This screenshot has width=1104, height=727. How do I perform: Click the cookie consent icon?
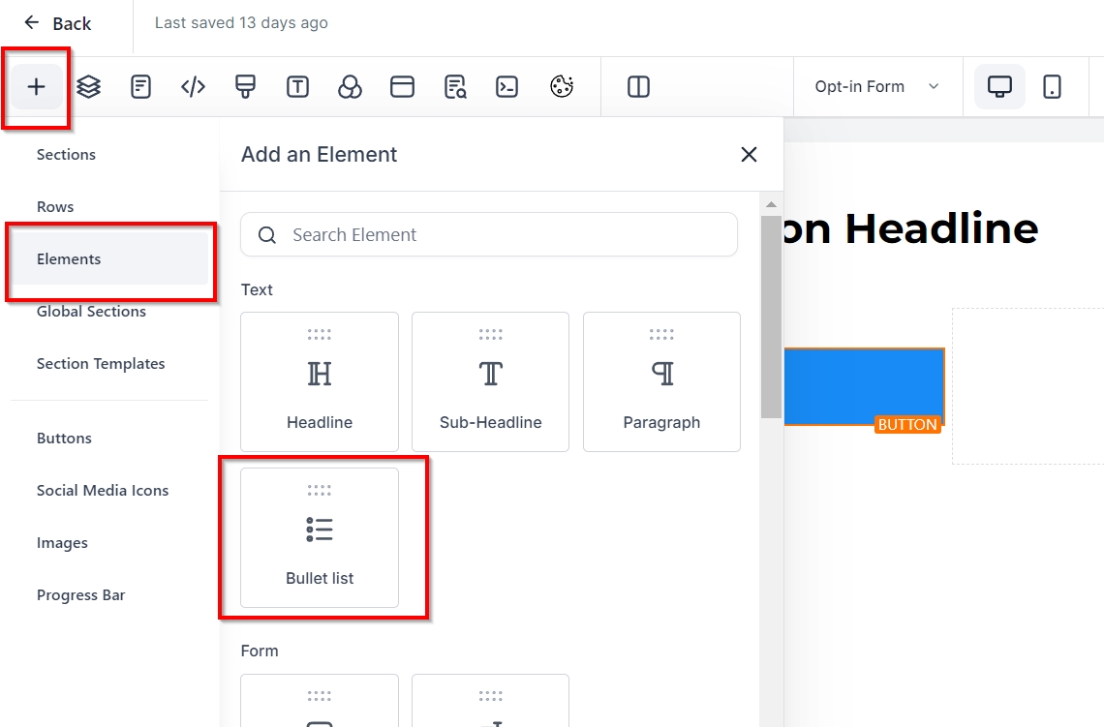point(562,87)
